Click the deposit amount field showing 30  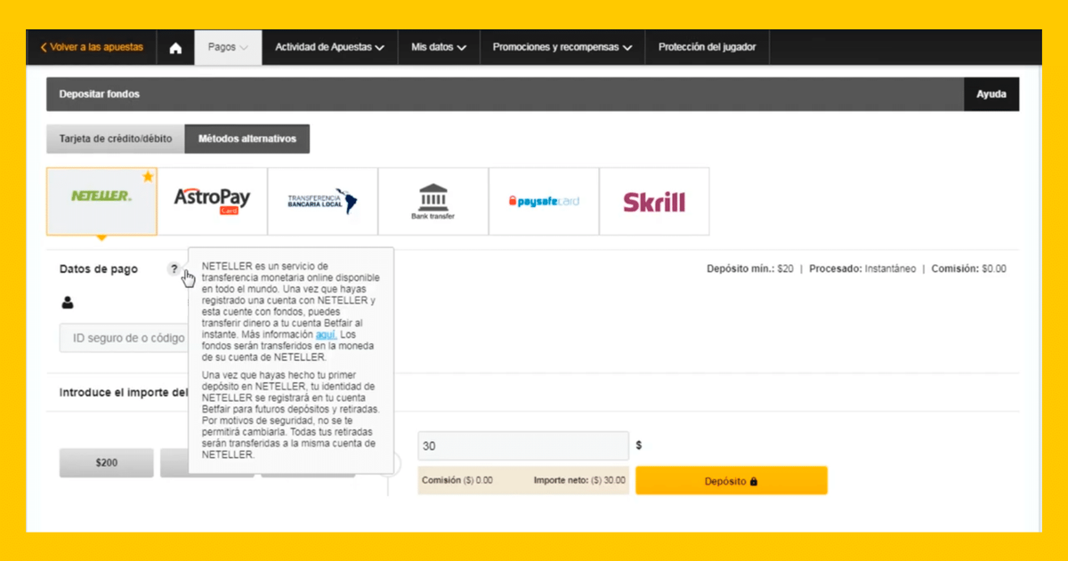523,445
